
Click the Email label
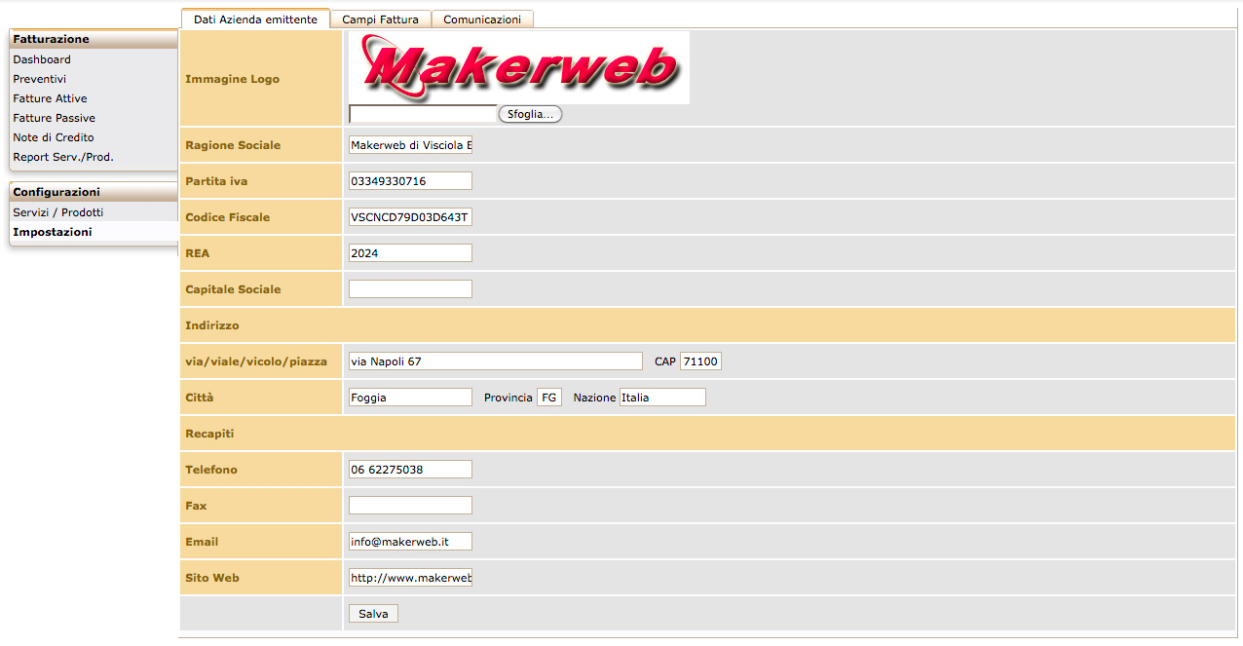(x=202, y=542)
